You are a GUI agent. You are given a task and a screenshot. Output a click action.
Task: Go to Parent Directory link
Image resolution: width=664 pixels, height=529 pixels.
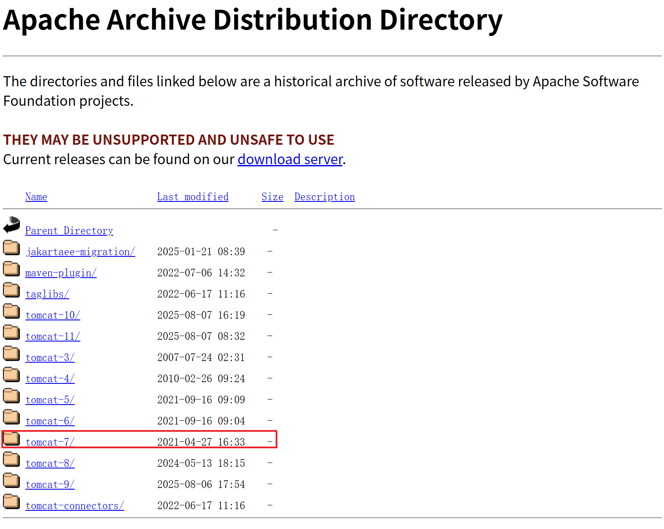[x=69, y=231]
